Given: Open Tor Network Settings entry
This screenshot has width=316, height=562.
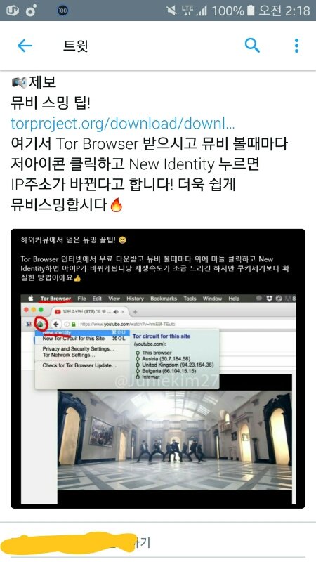Looking at the screenshot, I should click(x=69, y=355).
